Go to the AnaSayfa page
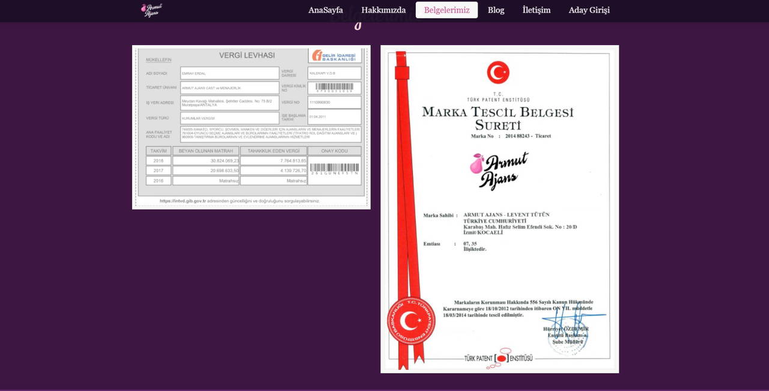 [326, 10]
